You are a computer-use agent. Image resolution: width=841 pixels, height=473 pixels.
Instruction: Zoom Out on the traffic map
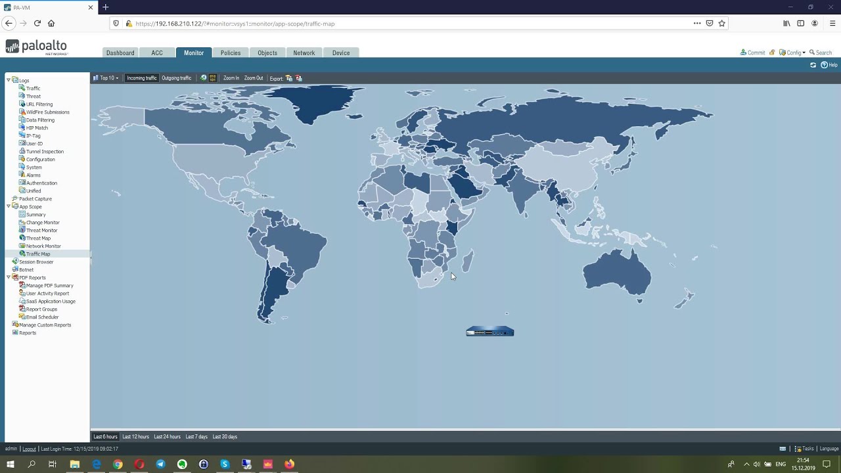[254, 78]
